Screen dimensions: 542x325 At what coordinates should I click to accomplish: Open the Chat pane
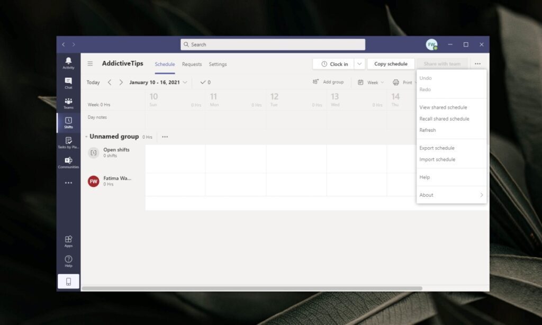pyautogui.click(x=68, y=82)
